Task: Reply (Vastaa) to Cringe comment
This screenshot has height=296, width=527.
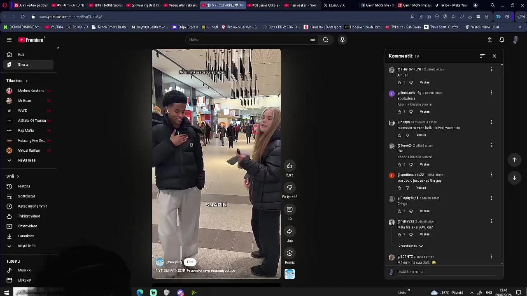Action: [x=424, y=211]
